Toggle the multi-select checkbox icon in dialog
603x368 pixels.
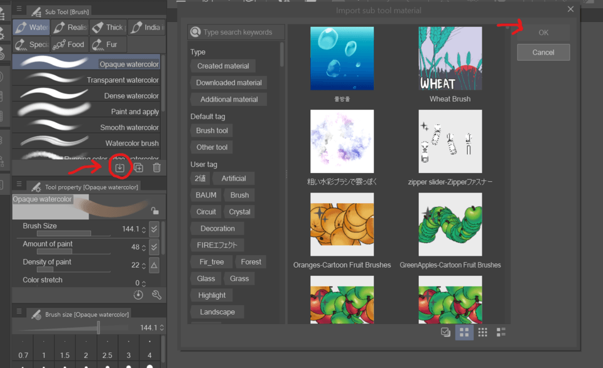pos(445,332)
